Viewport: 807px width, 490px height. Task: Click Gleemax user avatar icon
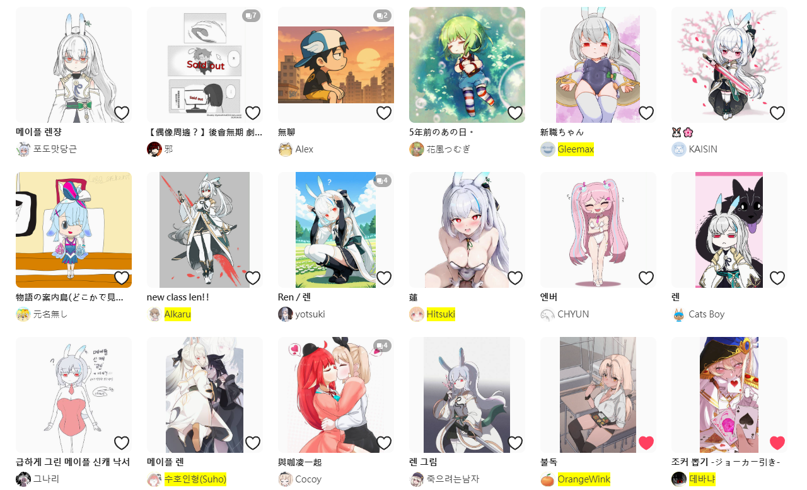547,149
